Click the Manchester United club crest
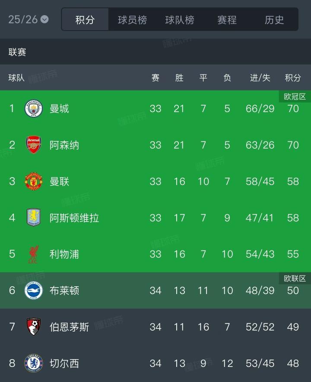This screenshot has height=382, width=311. [x=33, y=182]
